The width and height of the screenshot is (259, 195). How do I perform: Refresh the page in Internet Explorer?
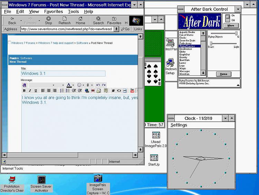pos(65,21)
